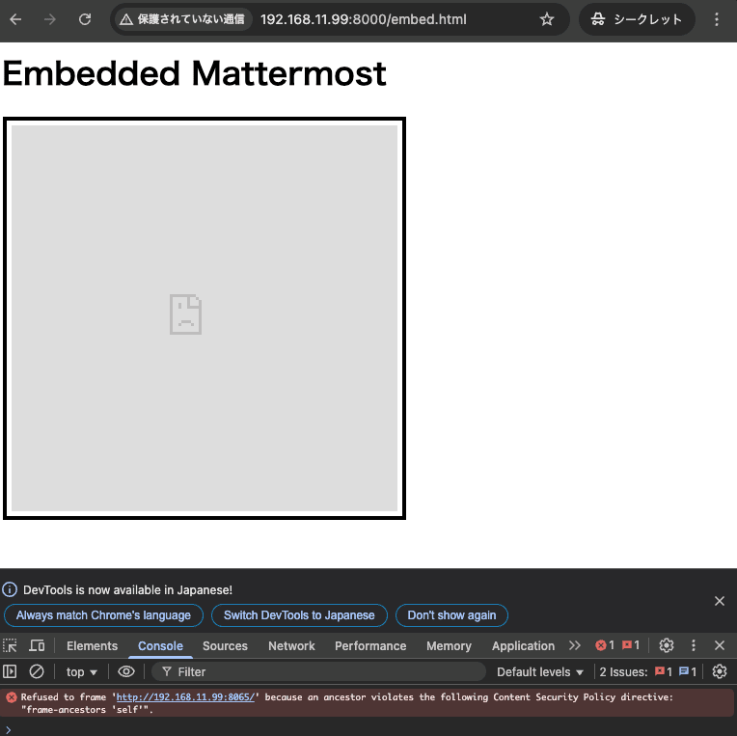Open the Network tab
Image resolution: width=737 pixels, height=736 pixels.
[291, 646]
